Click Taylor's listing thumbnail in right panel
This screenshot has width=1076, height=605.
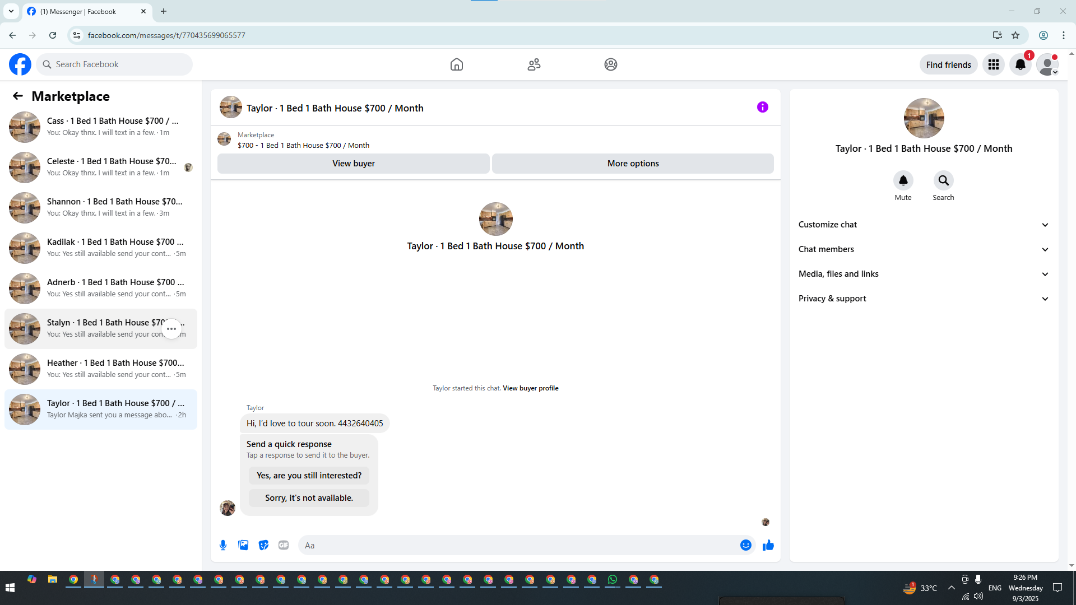click(924, 118)
